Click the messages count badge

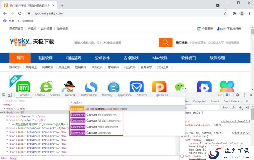(x=228, y=95)
